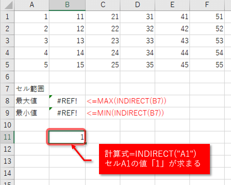231x185 pixels.
Task: Click cell A5 containing 5
Action: point(31,65)
